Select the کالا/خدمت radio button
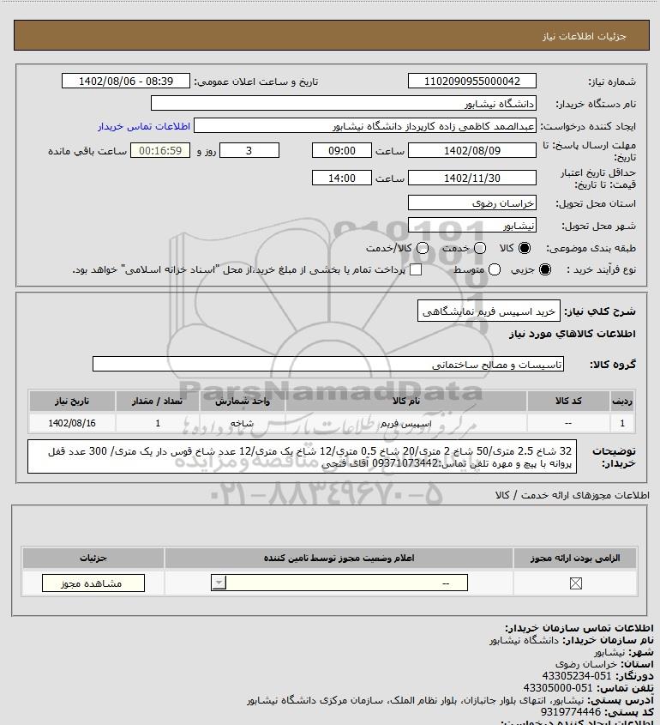Viewport: 660px width, 725px height. [x=422, y=248]
